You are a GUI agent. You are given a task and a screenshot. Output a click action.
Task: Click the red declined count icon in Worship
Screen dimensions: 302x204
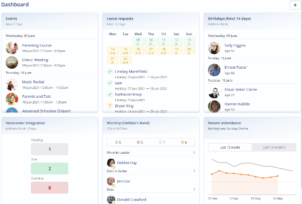pyautogui.click(x=138, y=142)
